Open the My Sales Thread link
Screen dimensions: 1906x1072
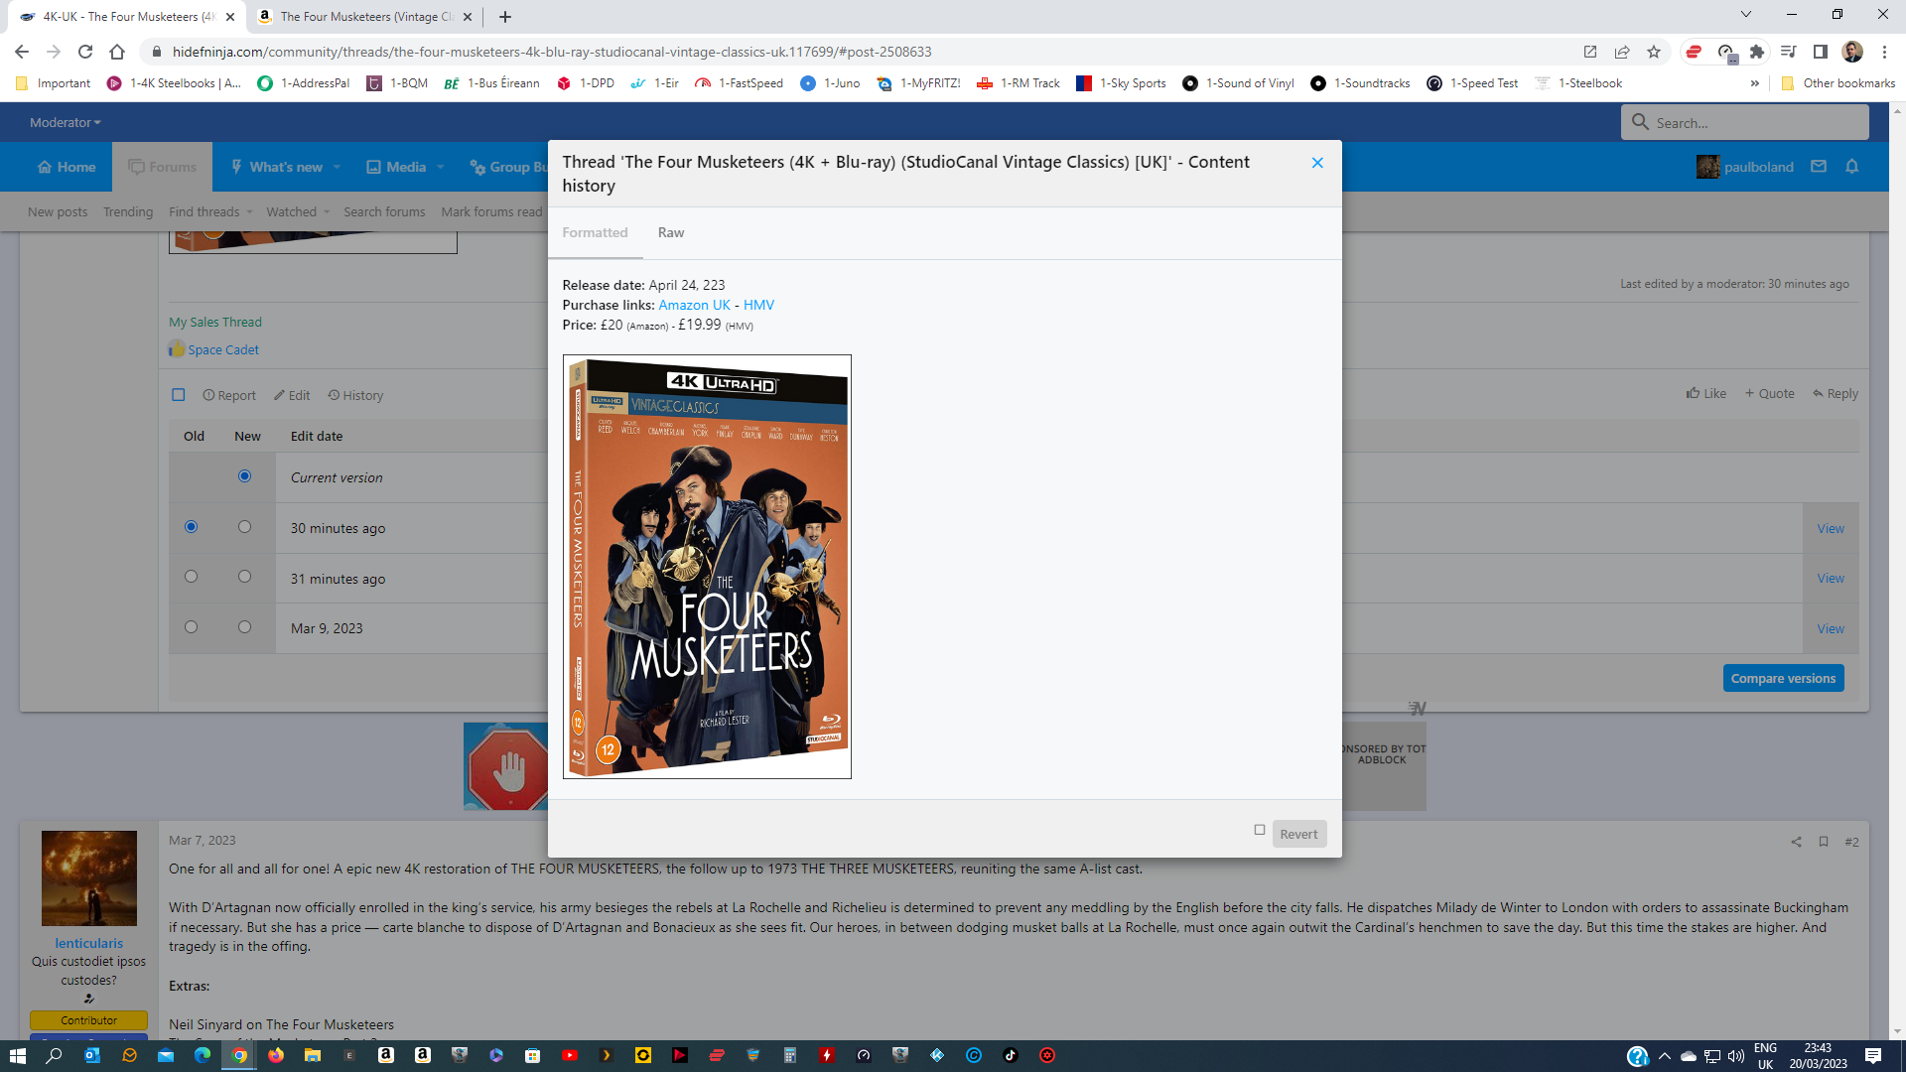click(215, 322)
